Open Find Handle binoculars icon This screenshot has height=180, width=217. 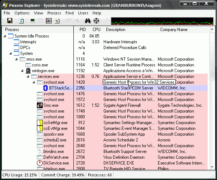point(88,21)
